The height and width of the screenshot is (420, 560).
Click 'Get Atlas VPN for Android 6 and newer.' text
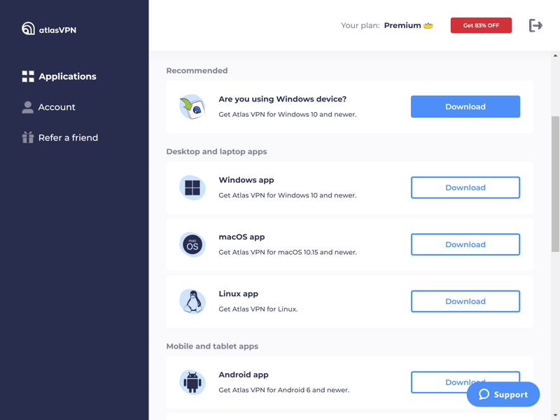click(x=284, y=390)
